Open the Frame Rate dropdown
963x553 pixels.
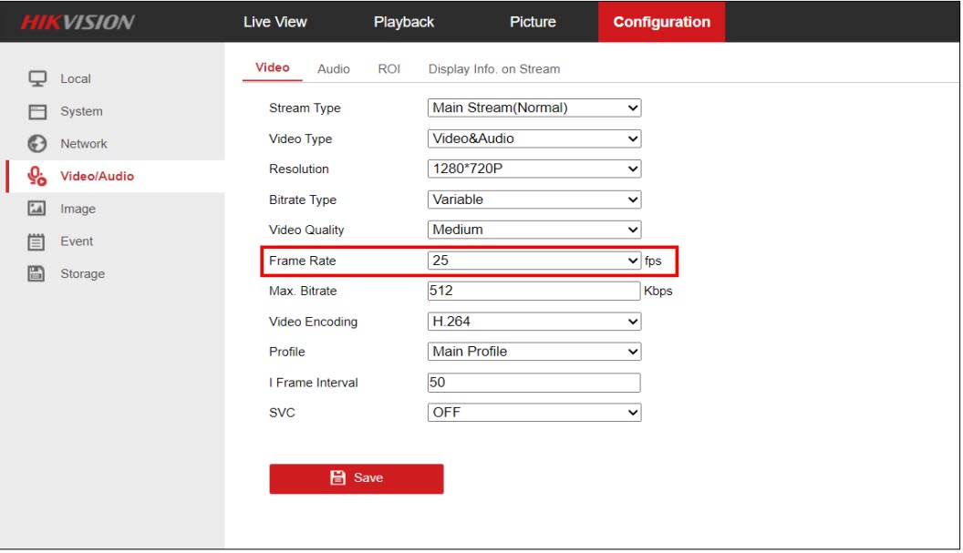[x=533, y=261]
